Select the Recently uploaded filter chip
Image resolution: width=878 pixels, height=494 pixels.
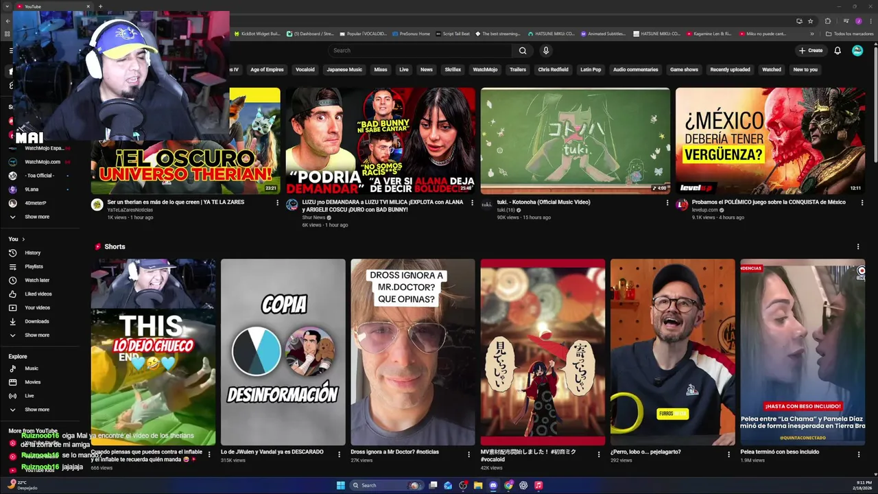pyautogui.click(x=730, y=69)
